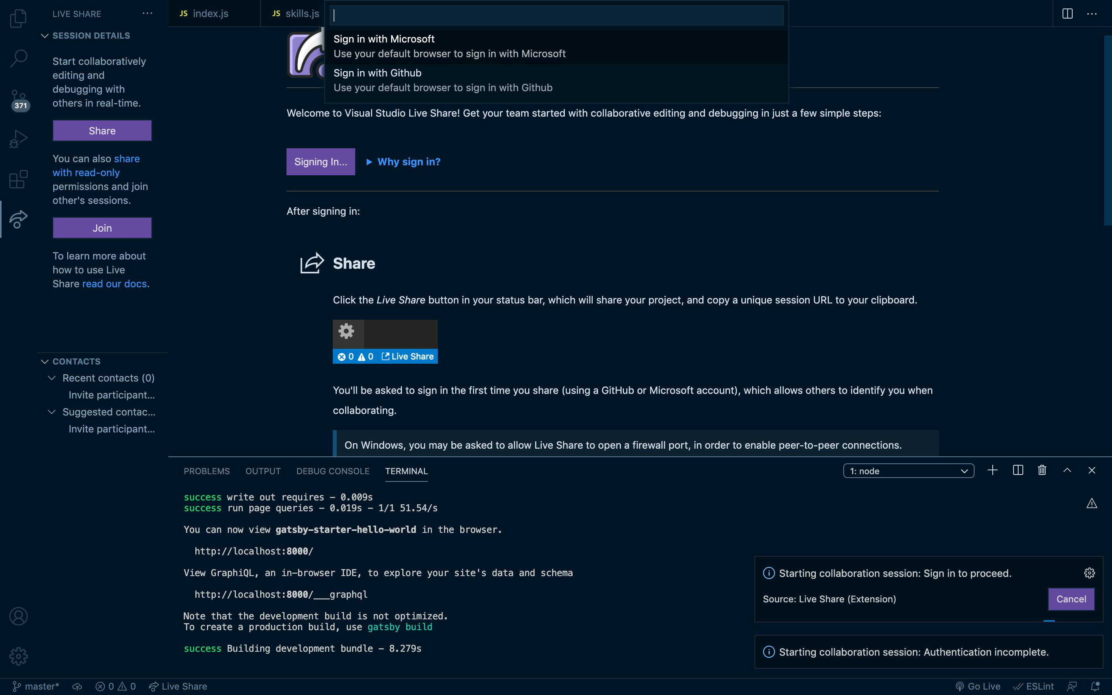This screenshot has height=695, width=1112.
Task: Start Go Live server from status bar
Action: (978, 686)
